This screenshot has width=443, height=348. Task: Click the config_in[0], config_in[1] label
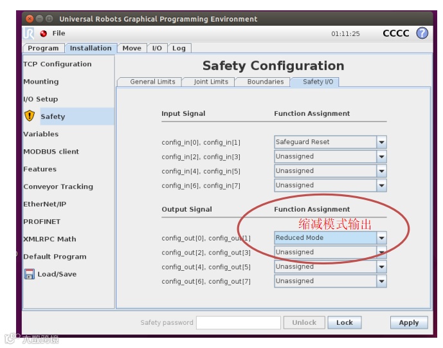(201, 142)
